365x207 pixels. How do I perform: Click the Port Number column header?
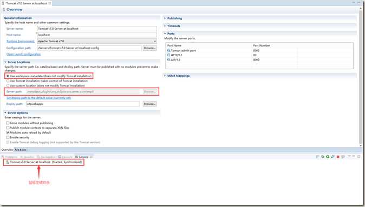pyautogui.click(x=262, y=45)
